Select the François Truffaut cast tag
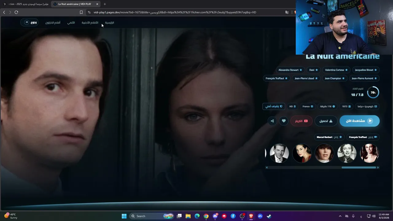The image size is (393, 221). pos(276,78)
